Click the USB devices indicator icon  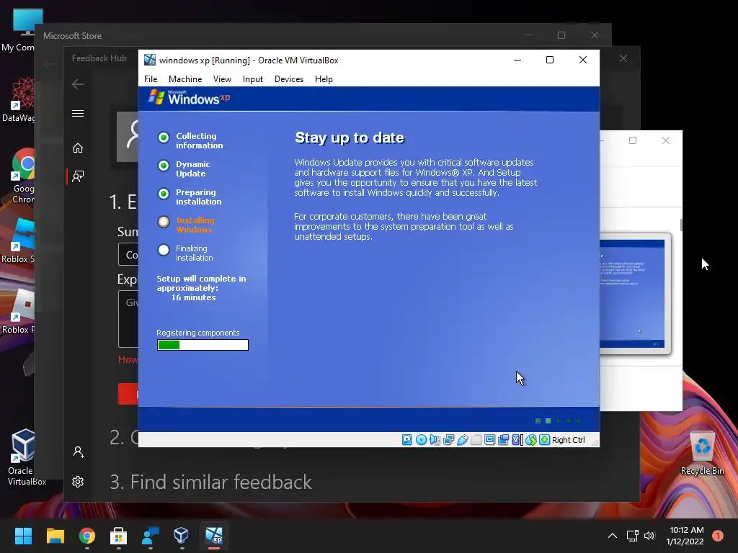point(462,440)
